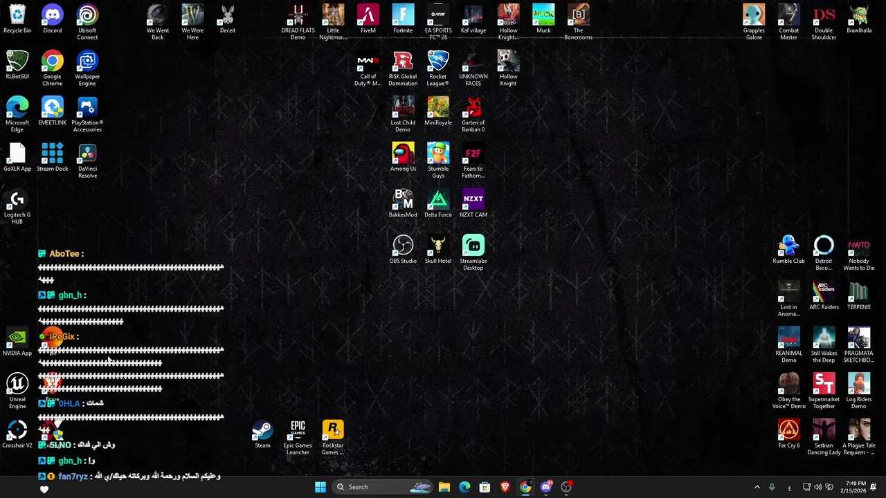Screen dimensions: 886x498
Task: Select the We Went Back desktop icon
Action: tap(158, 22)
